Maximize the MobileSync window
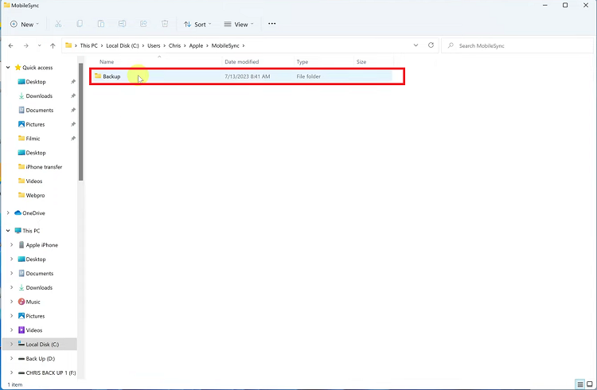This screenshot has width=597, height=390. (565, 6)
